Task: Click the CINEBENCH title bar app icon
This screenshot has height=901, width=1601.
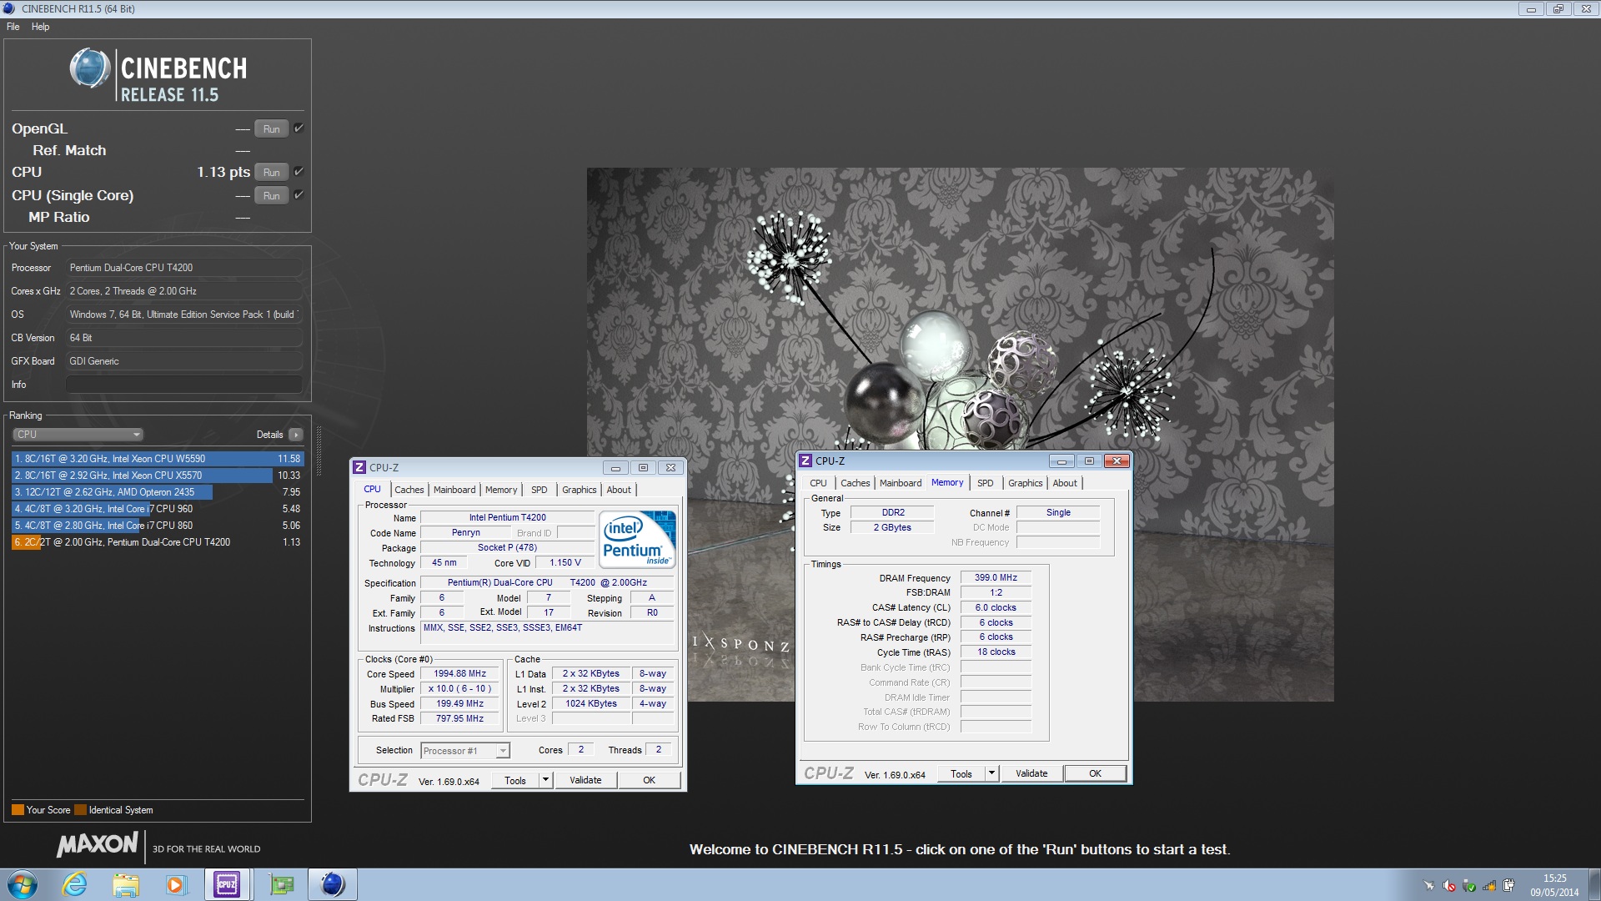Action: (9, 8)
